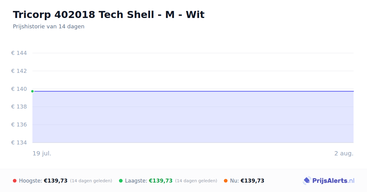Click the Nu current price €139,73
The height and width of the screenshot is (192, 367).
252,181
